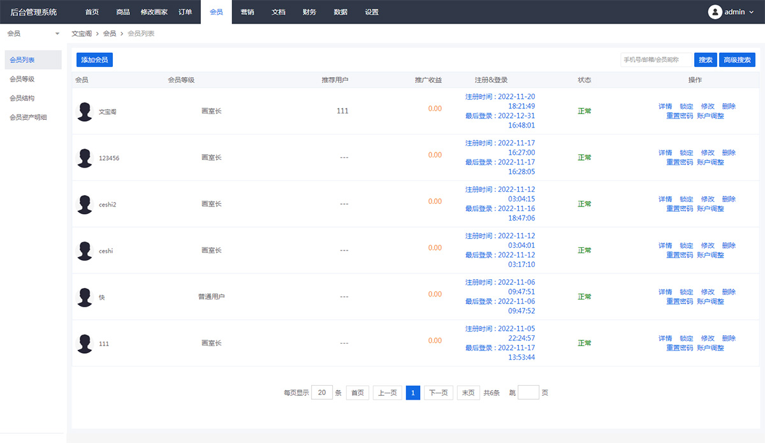Image resolution: width=765 pixels, height=443 pixels.
Task: Click the 末页 pagination button
Action: 468,393
